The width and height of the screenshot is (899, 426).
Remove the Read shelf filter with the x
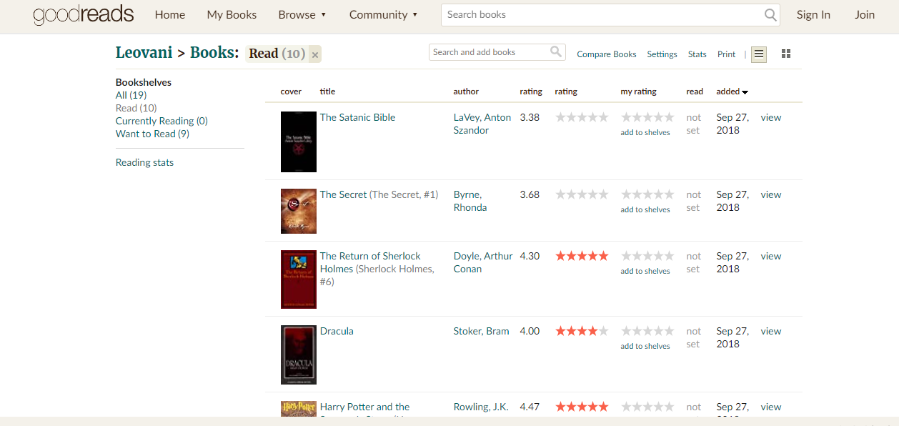315,54
